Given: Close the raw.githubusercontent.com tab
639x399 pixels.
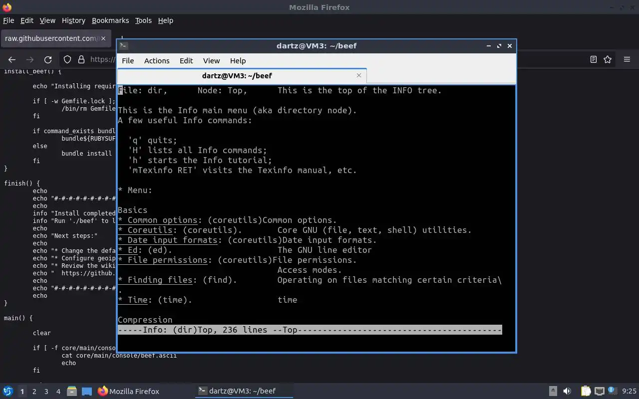Looking at the screenshot, I should pyautogui.click(x=103, y=38).
